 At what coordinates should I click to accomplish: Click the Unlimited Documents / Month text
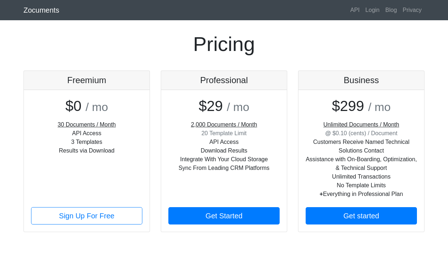[x=361, y=125]
